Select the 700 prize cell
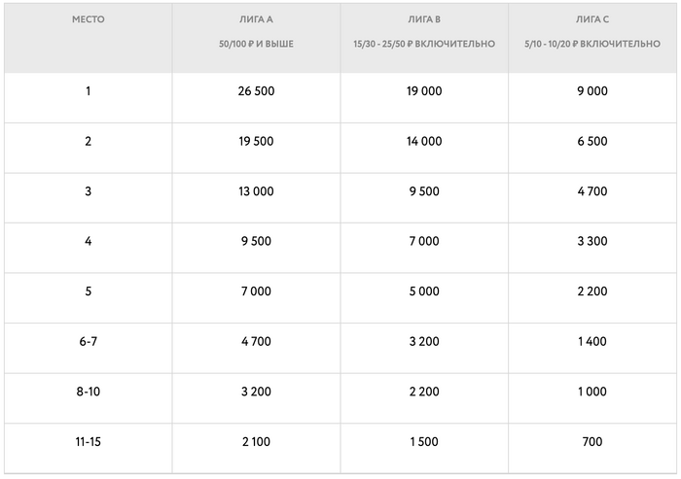This screenshot has width=681, height=479. (x=592, y=443)
